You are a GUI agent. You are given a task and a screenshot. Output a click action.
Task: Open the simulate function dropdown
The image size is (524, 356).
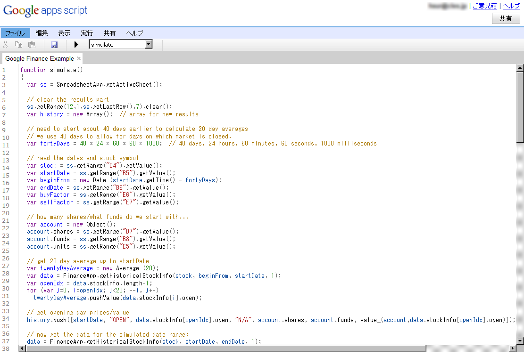point(149,45)
